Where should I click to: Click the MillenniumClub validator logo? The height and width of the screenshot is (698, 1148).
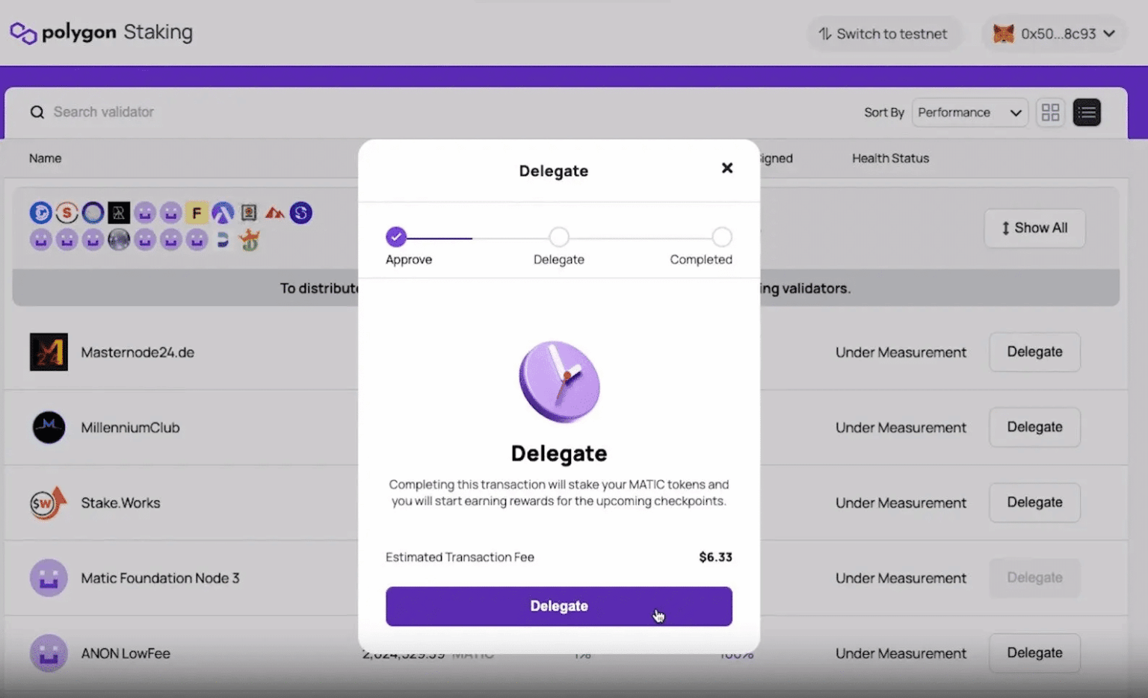[x=49, y=427]
